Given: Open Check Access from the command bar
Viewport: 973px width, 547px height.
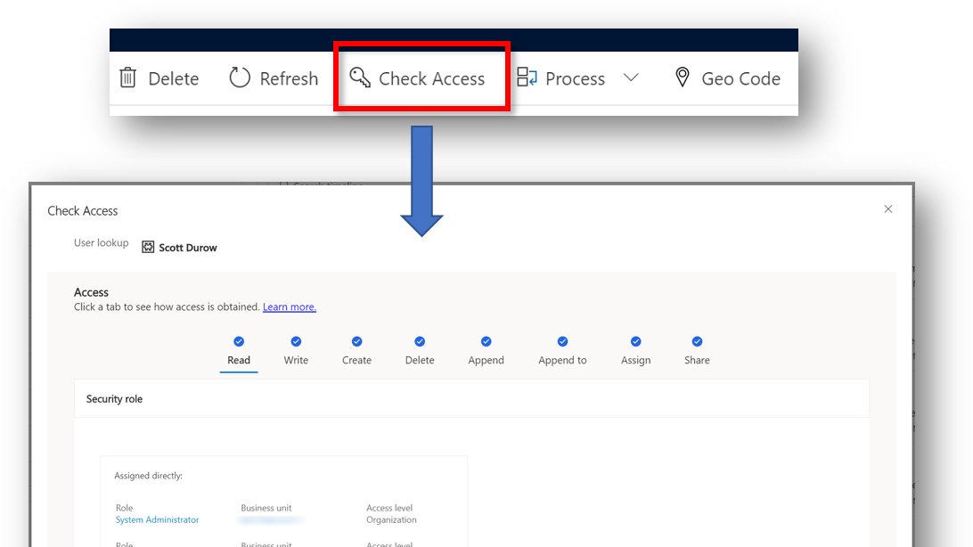Looking at the screenshot, I should pos(421,78).
